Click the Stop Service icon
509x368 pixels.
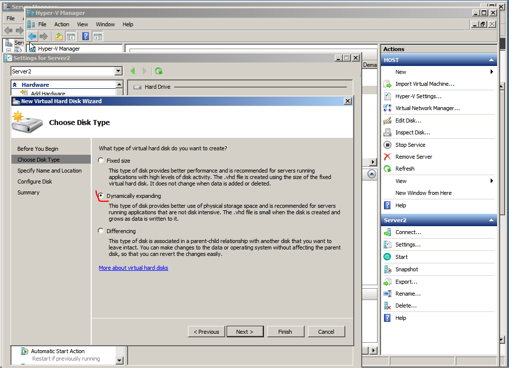(387, 145)
